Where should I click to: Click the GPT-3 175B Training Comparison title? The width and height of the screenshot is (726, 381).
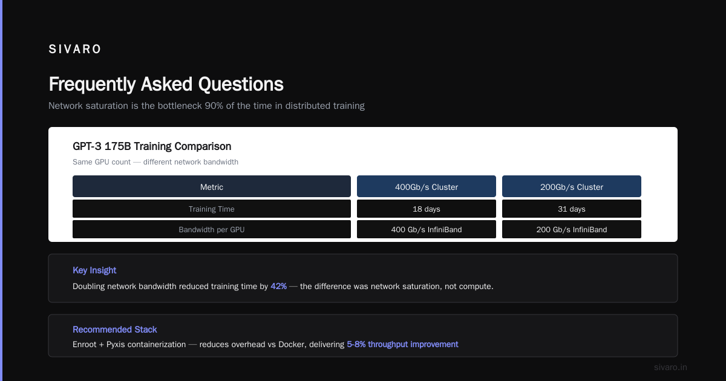click(x=152, y=146)
